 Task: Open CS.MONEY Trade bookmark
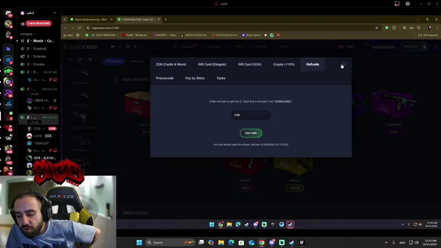click(164, 35)
